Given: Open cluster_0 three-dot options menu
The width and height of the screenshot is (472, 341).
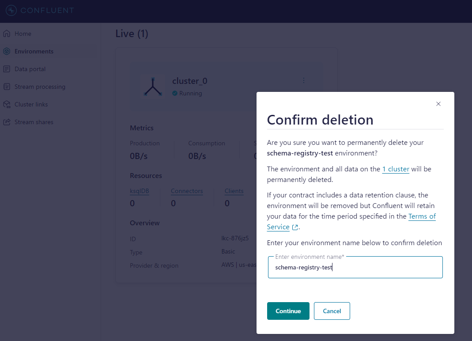Looking at the screenshot, I should [x=304, y=80].
